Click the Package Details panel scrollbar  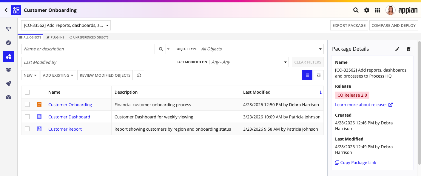click(419, 103)
